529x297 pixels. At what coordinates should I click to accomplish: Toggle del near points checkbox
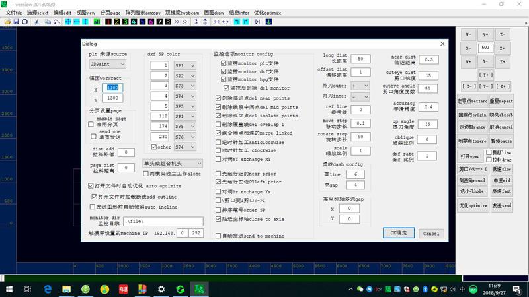point(218,98)
